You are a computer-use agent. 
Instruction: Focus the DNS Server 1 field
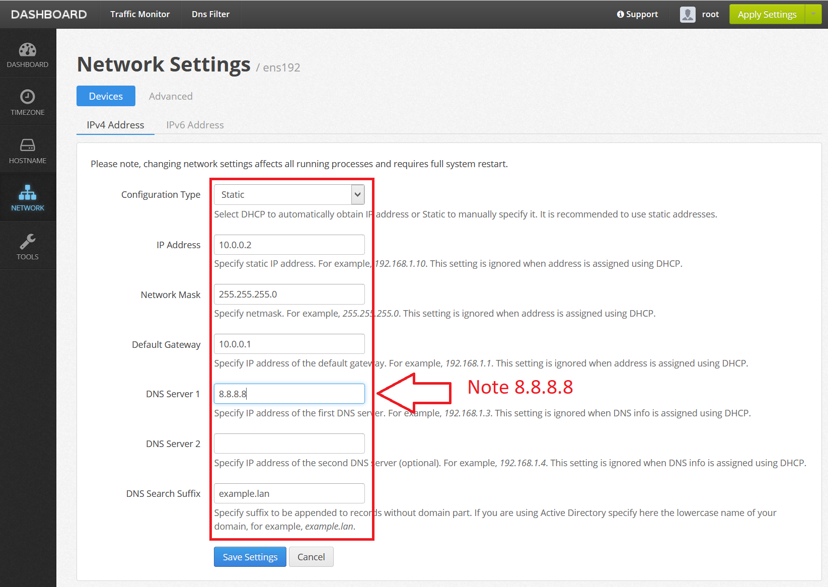pyautogui.click(x=289, y=394)
